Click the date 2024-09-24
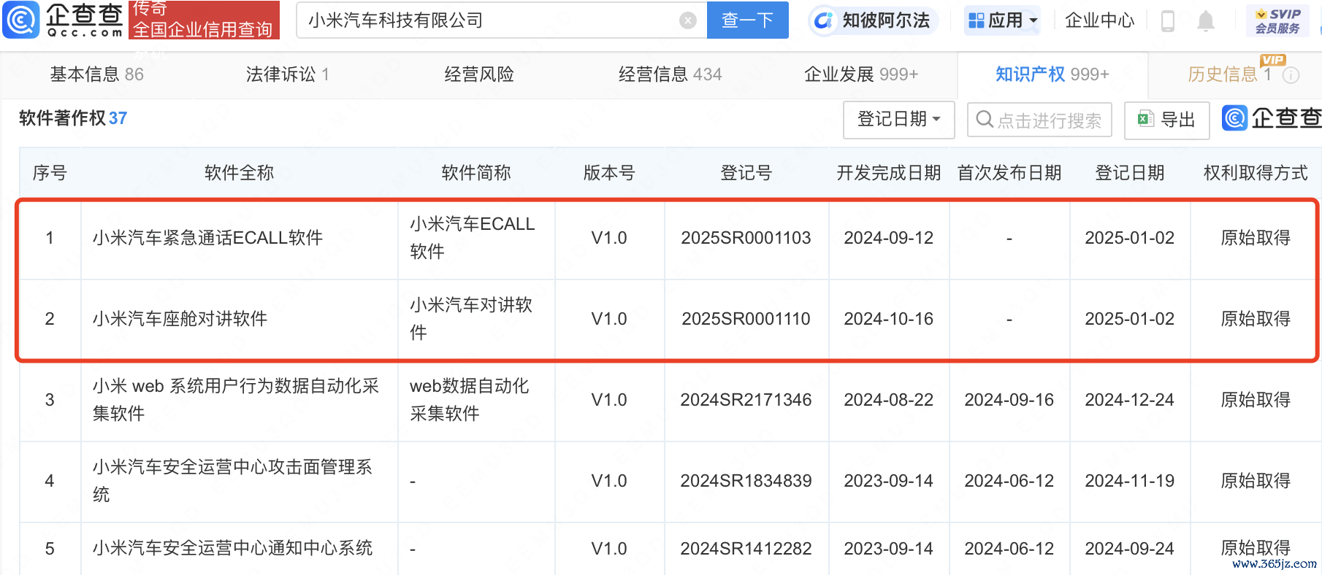The image size is (1322, 575). click(x=1129, y=548)
